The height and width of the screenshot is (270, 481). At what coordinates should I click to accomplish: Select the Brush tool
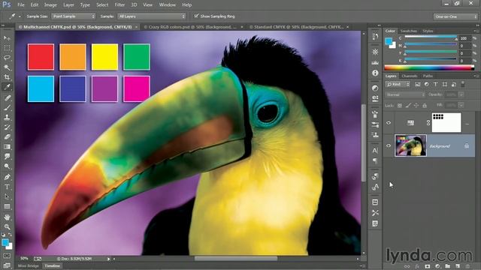(x=7, y=107)
